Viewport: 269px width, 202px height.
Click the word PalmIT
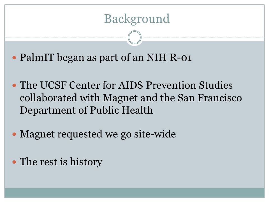click(x=37, y=57)
